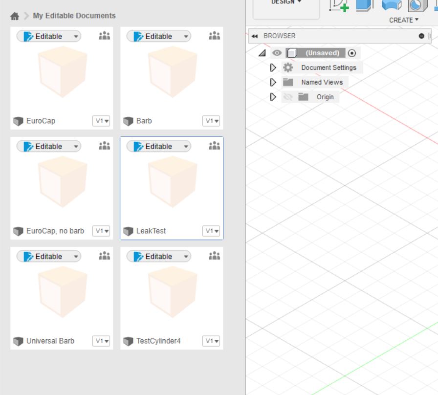
Task: Select Named Views in browser tree
Action: (x=322, y=82)
